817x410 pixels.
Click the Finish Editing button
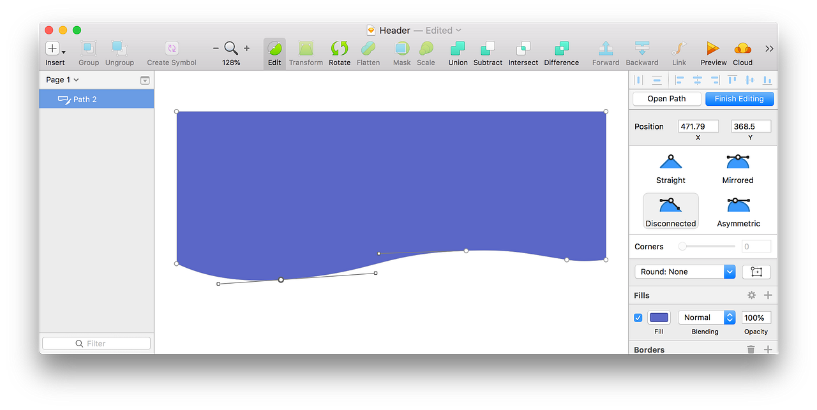tap(739, 98)
